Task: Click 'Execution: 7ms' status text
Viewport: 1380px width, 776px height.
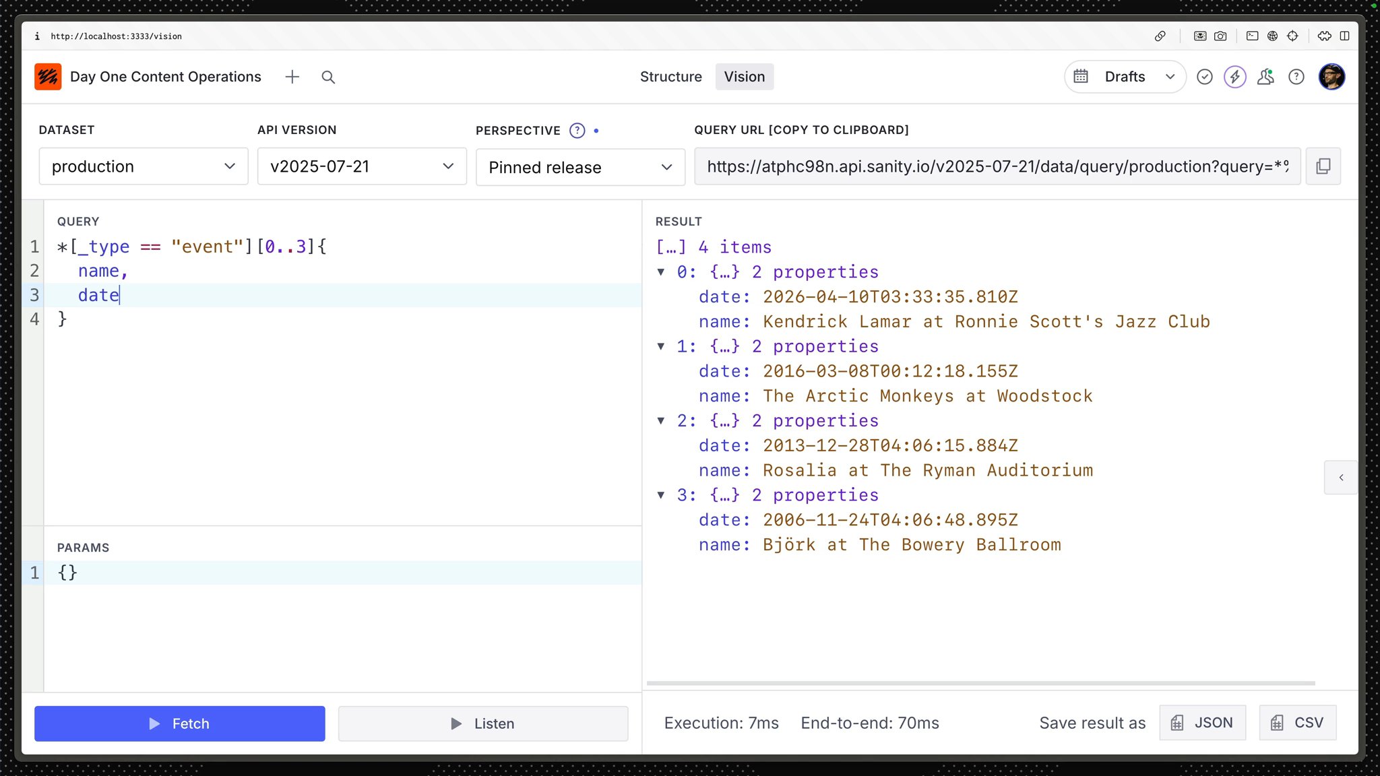Action: (x=722, y=723)
